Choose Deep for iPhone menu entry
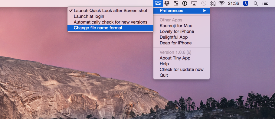The height and width of the screenshot is (119, 275). pos(182,43)
